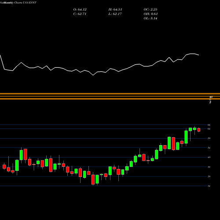The image size is (220, 220).
Task: Click the '66' price axis label
Action: [x=209, y=125]
